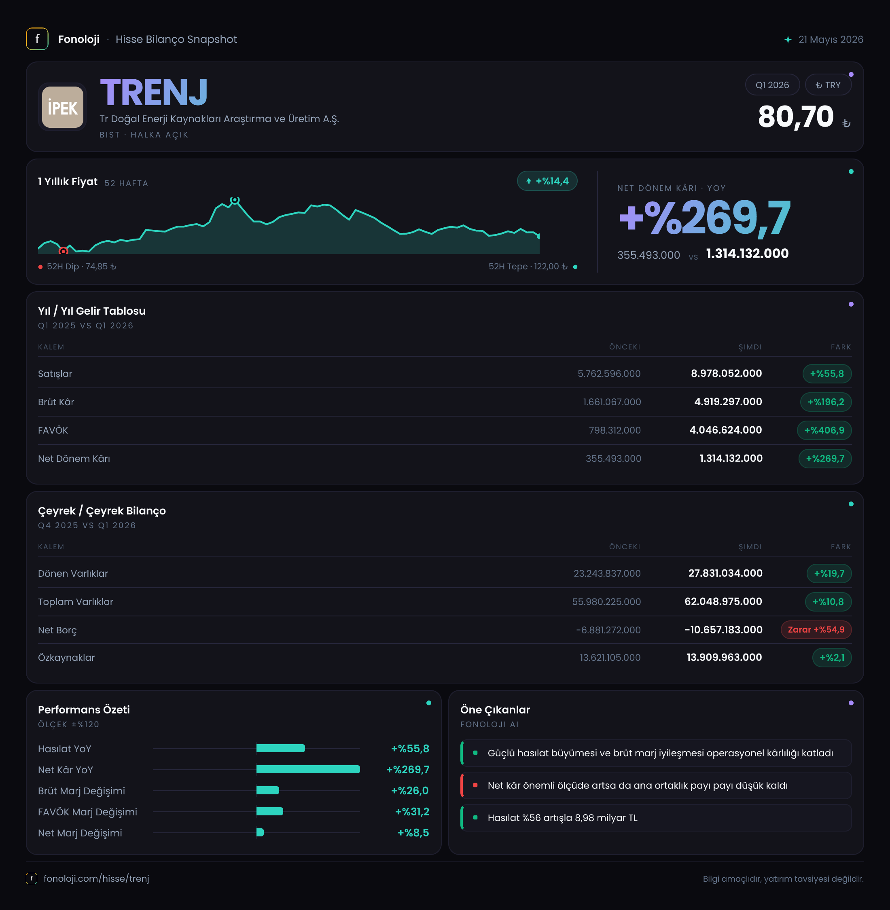
Task: Click the TRY currency pill
Action: 828,85
